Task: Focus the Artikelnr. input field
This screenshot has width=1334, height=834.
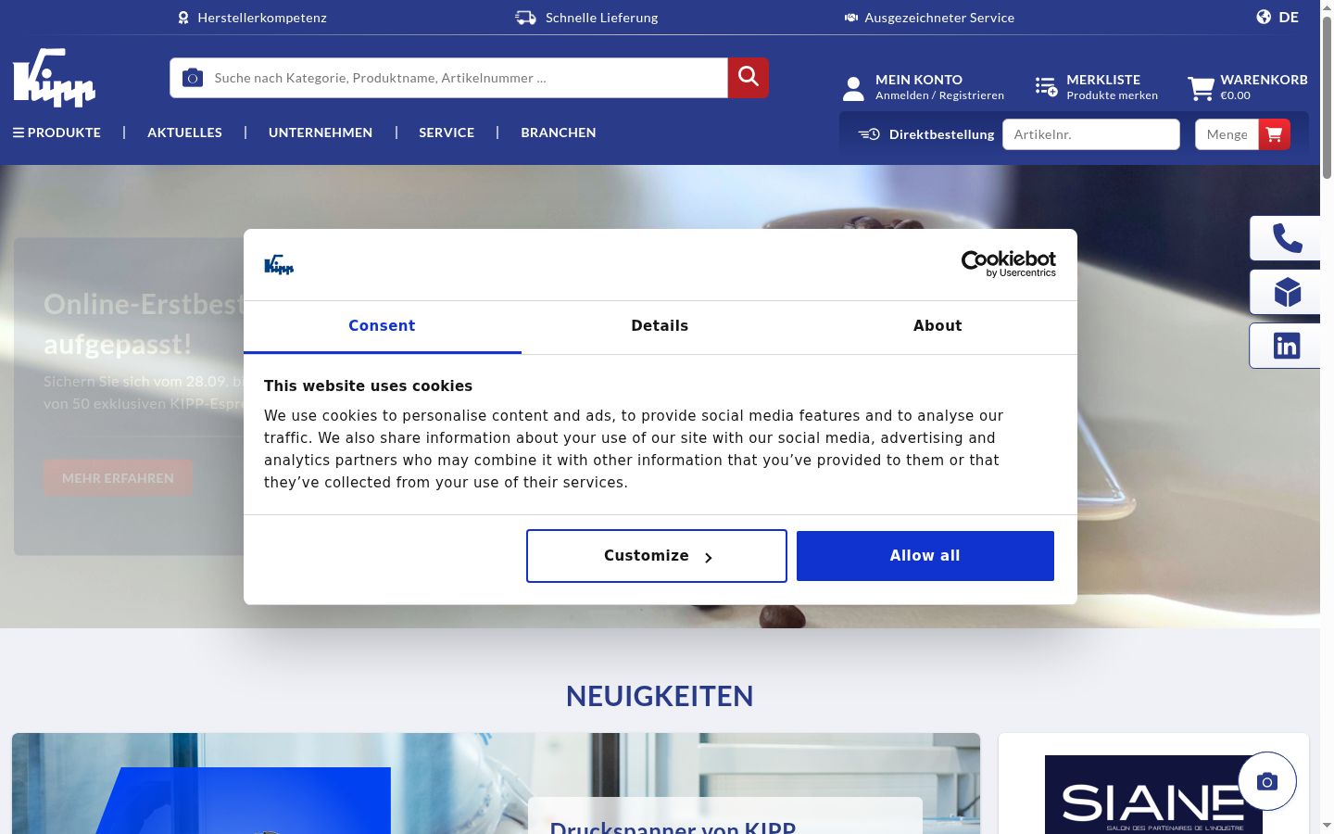Action: coord(1091,134)
